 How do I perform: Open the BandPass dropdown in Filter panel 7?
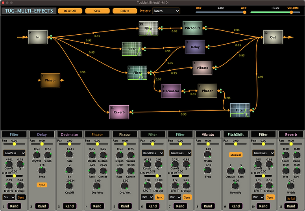[180, 153]
